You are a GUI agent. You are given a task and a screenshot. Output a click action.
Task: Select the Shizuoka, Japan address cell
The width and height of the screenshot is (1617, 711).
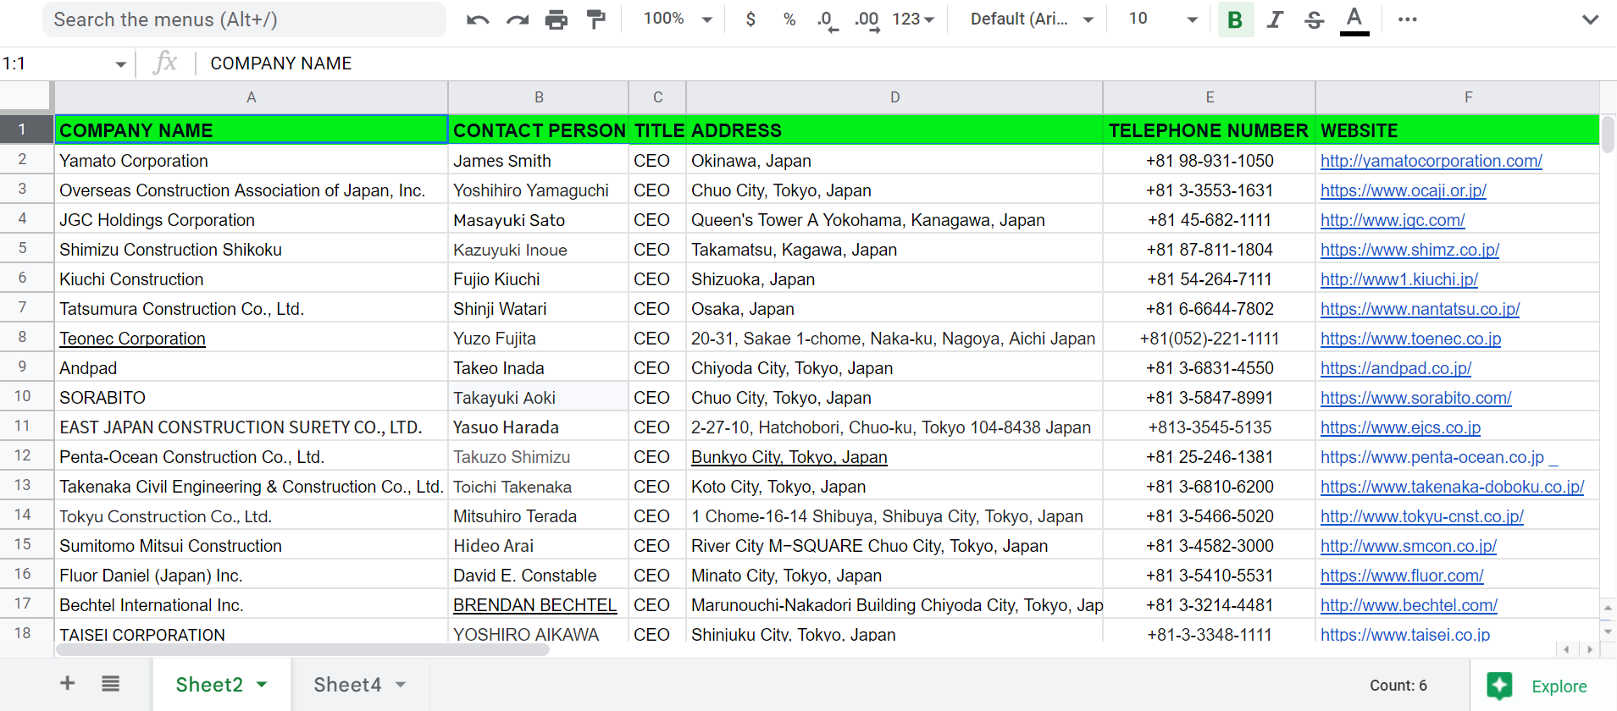tap(894, 279)
